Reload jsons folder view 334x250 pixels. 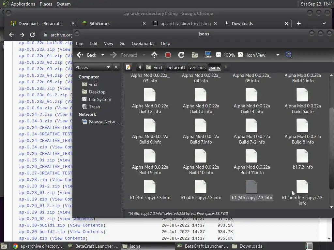click(x=181, y=55)
